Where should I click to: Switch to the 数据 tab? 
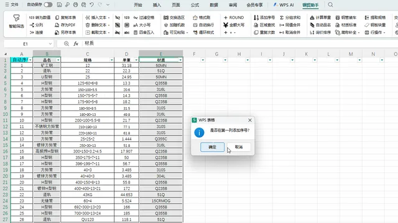click(x=214, y=5)
